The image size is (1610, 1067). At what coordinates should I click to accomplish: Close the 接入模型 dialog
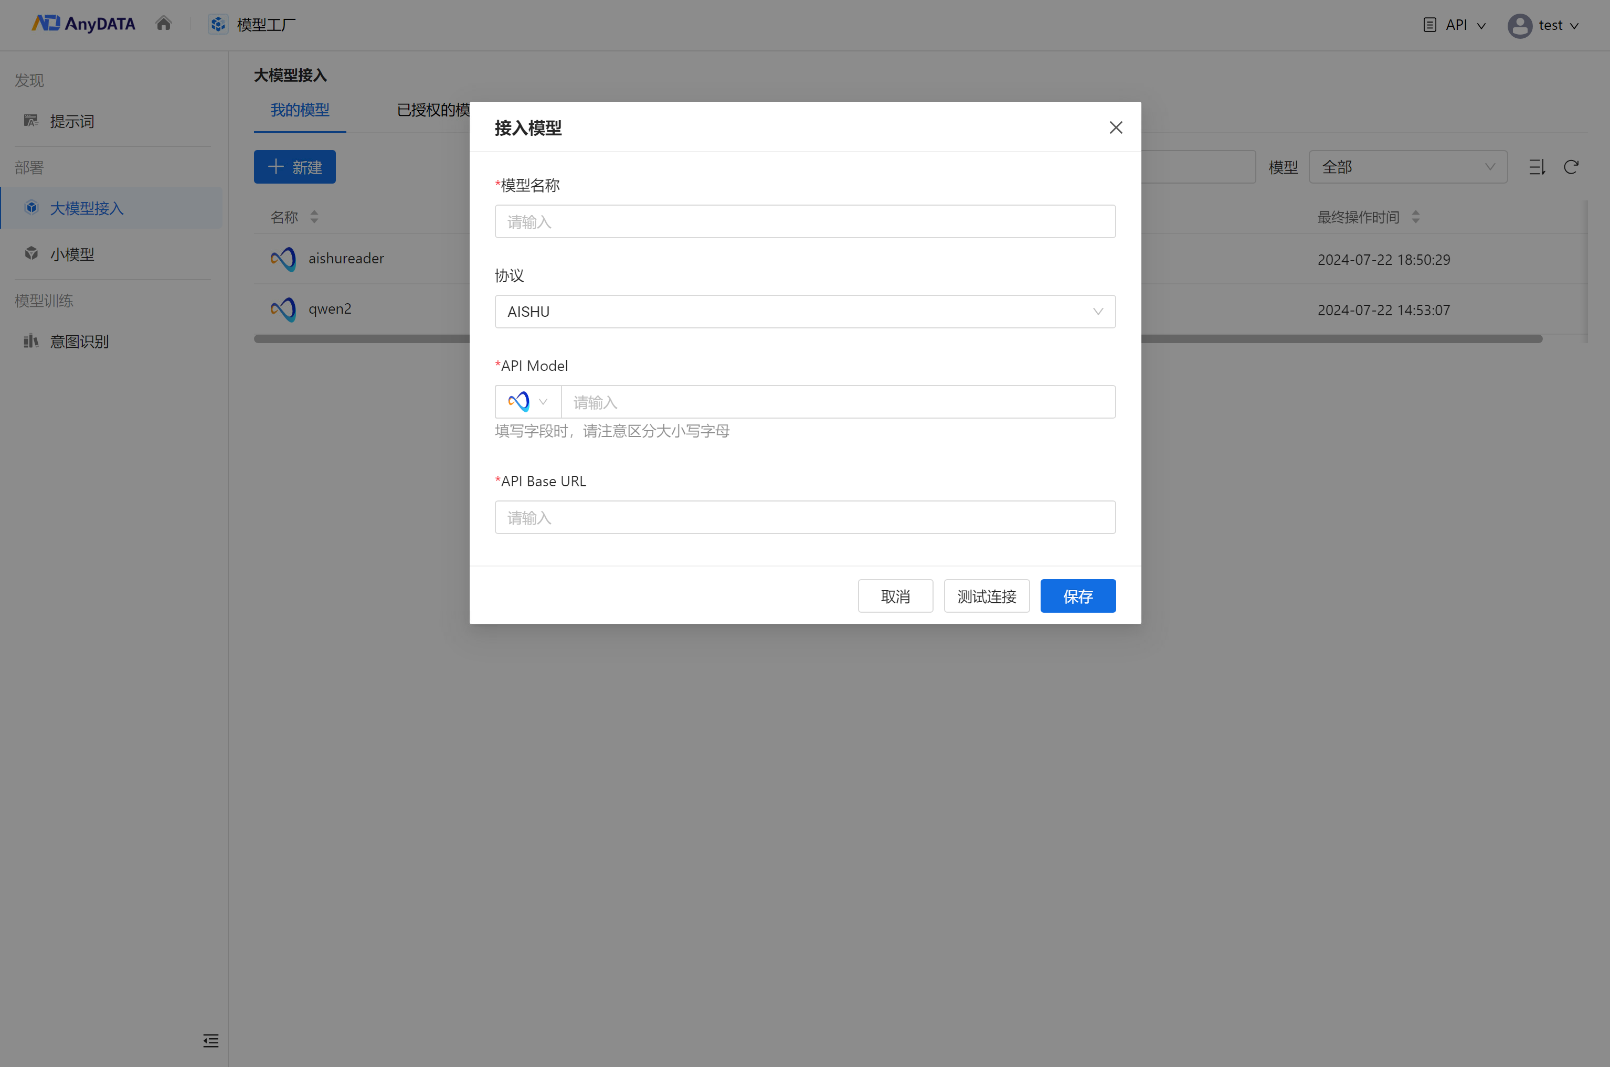pos(1116,127)
